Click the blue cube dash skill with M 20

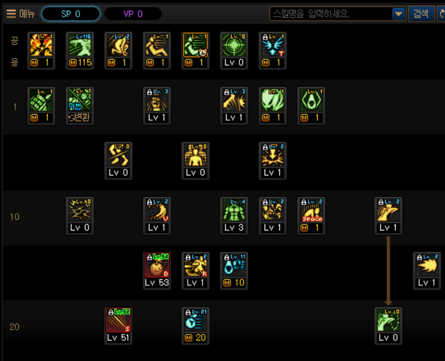pos(196,320)
